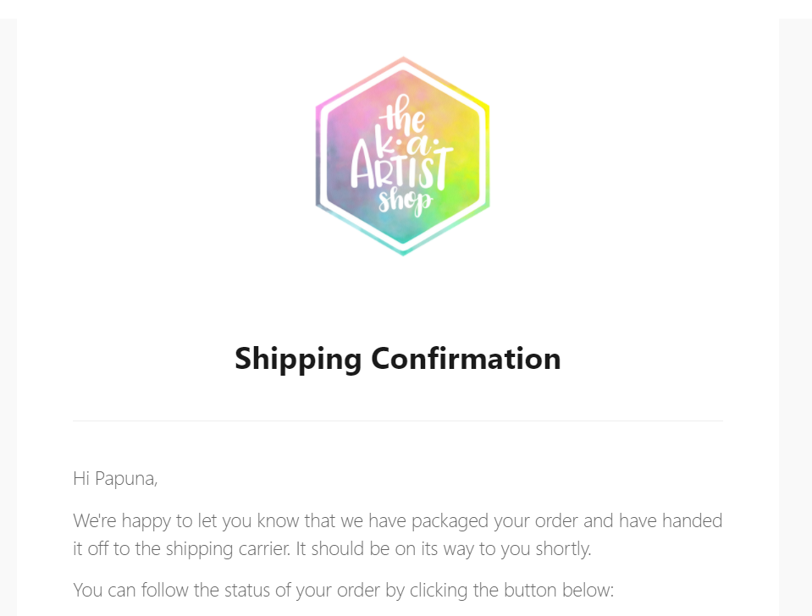Click the 'Hi Papuna,' greeting line
This screenshot has width=812, height=616.
click(x=115, y=478)
